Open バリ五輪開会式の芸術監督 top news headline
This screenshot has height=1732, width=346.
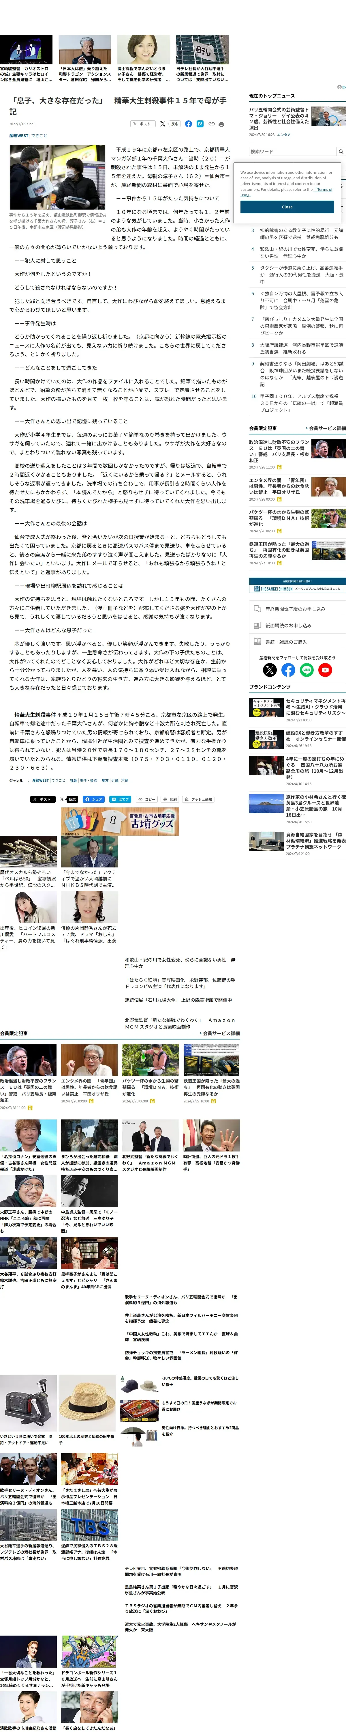tap(279, 118)
